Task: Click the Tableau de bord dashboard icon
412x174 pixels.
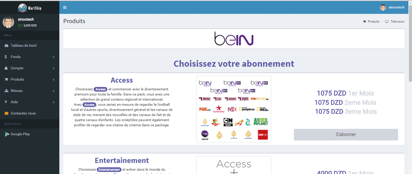Action: click(6, 45)
